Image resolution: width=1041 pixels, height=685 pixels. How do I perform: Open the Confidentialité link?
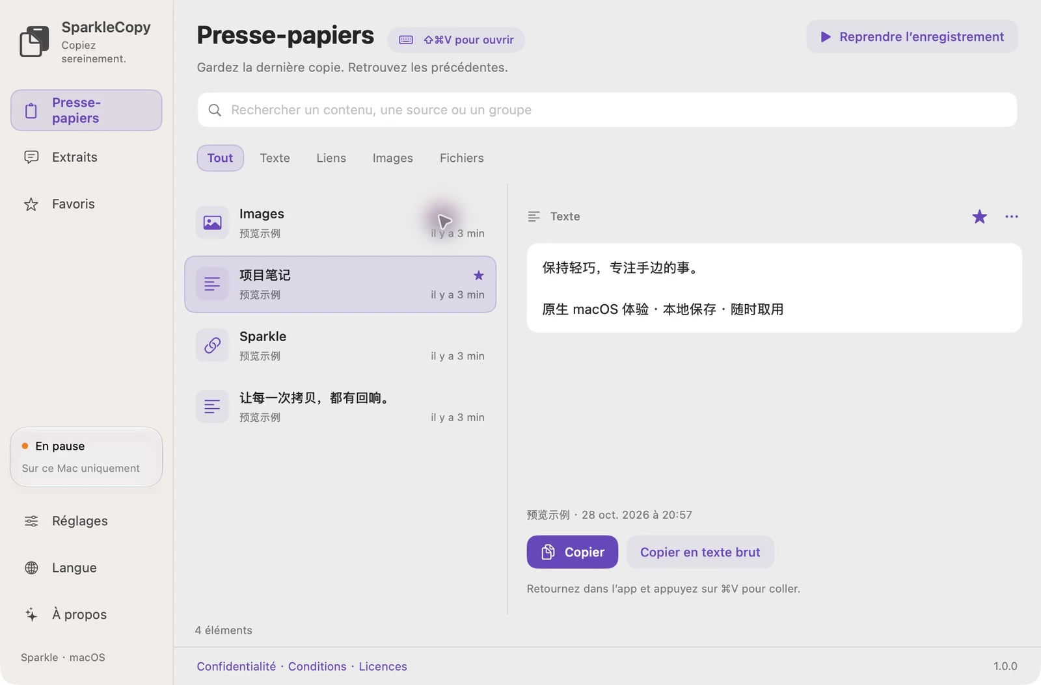(236, 666)
